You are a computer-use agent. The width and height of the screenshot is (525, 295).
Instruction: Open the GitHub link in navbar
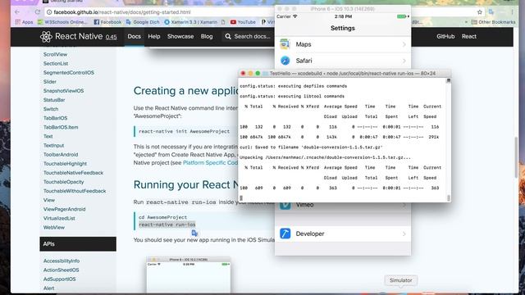click(445, 36)
